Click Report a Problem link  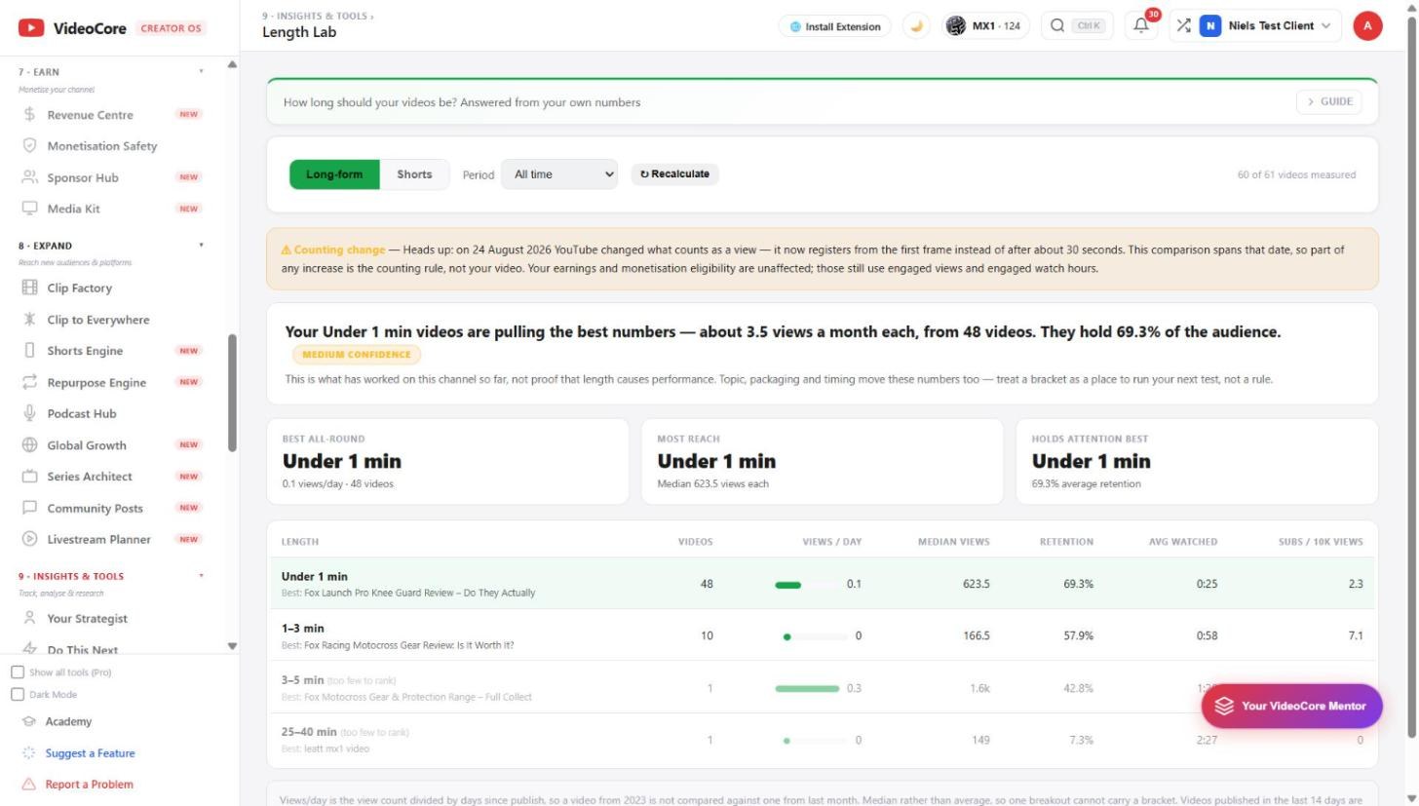(90, 785)
